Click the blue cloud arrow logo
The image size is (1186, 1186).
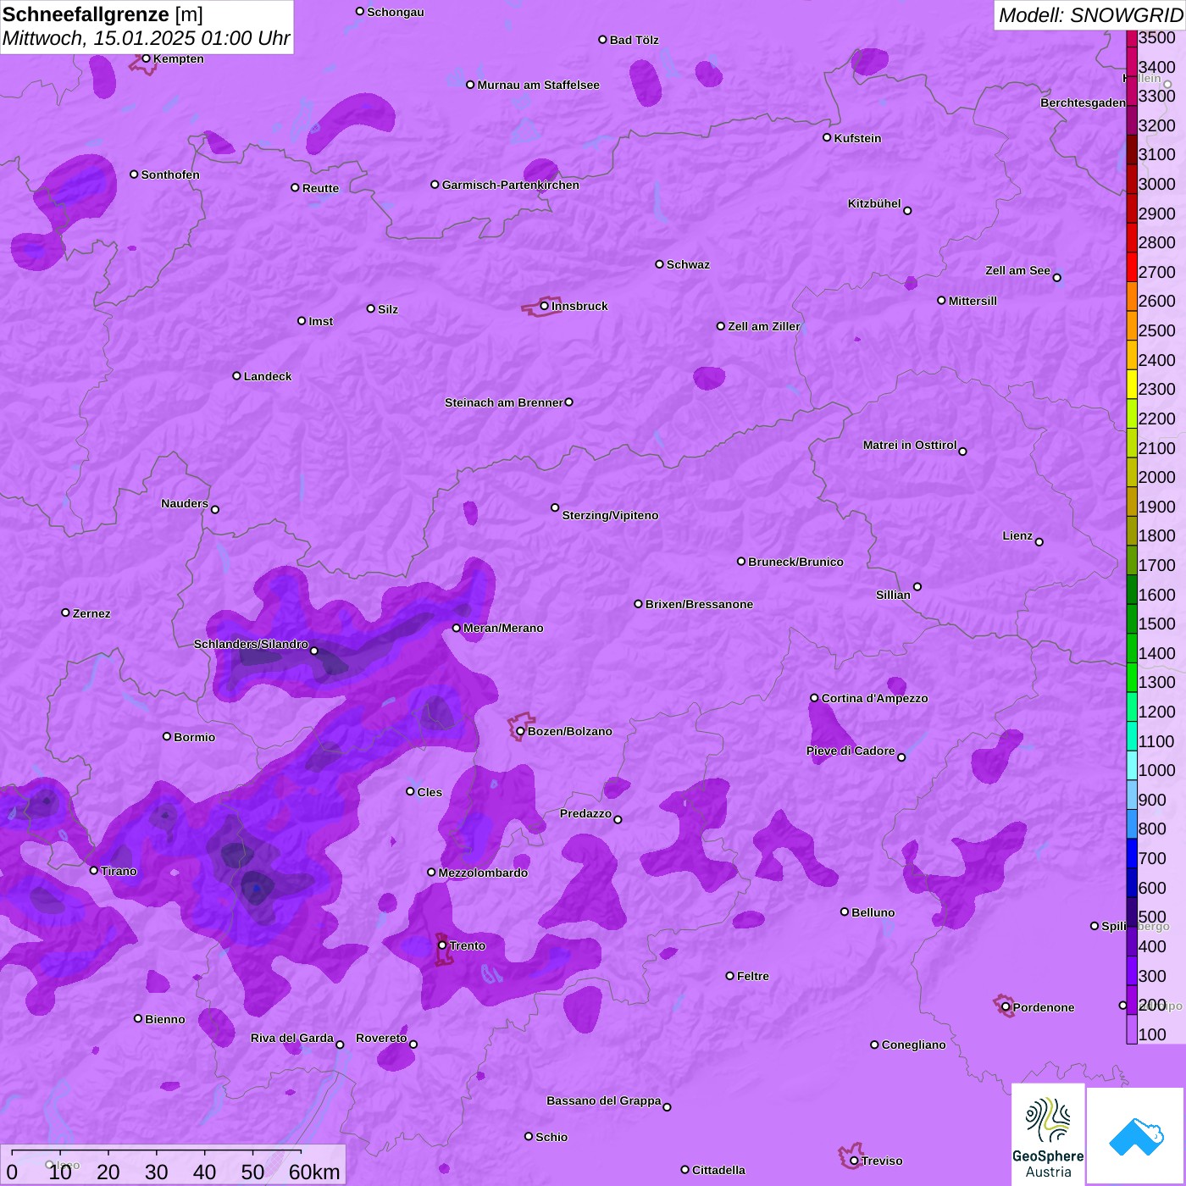[x=1135, y=1137]
